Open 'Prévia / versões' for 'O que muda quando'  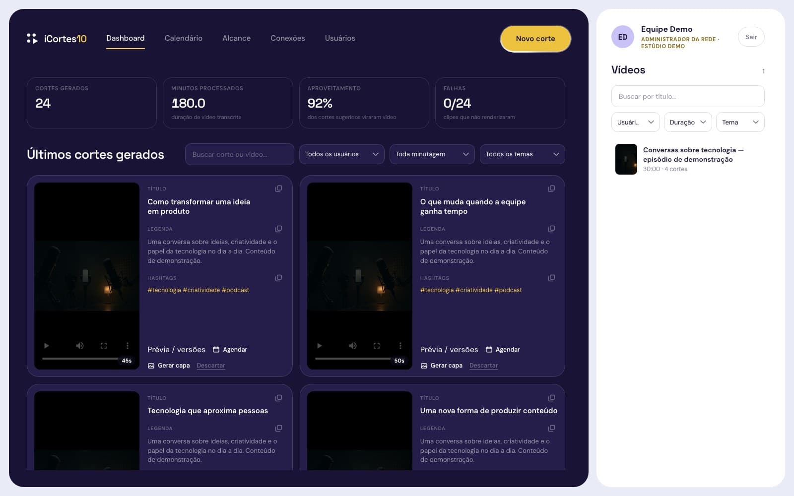pyautogui.click(x=449, y=350)
